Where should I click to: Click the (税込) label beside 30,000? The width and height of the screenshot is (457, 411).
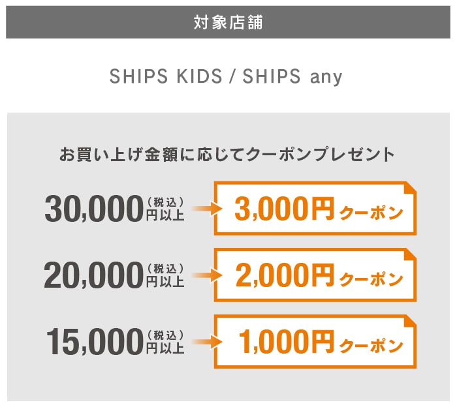coord(165,201)
